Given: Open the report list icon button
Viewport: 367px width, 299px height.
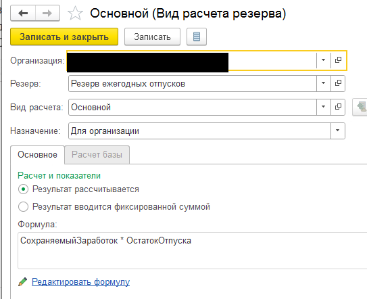Looking at the screenshot, I should (197, 37).
